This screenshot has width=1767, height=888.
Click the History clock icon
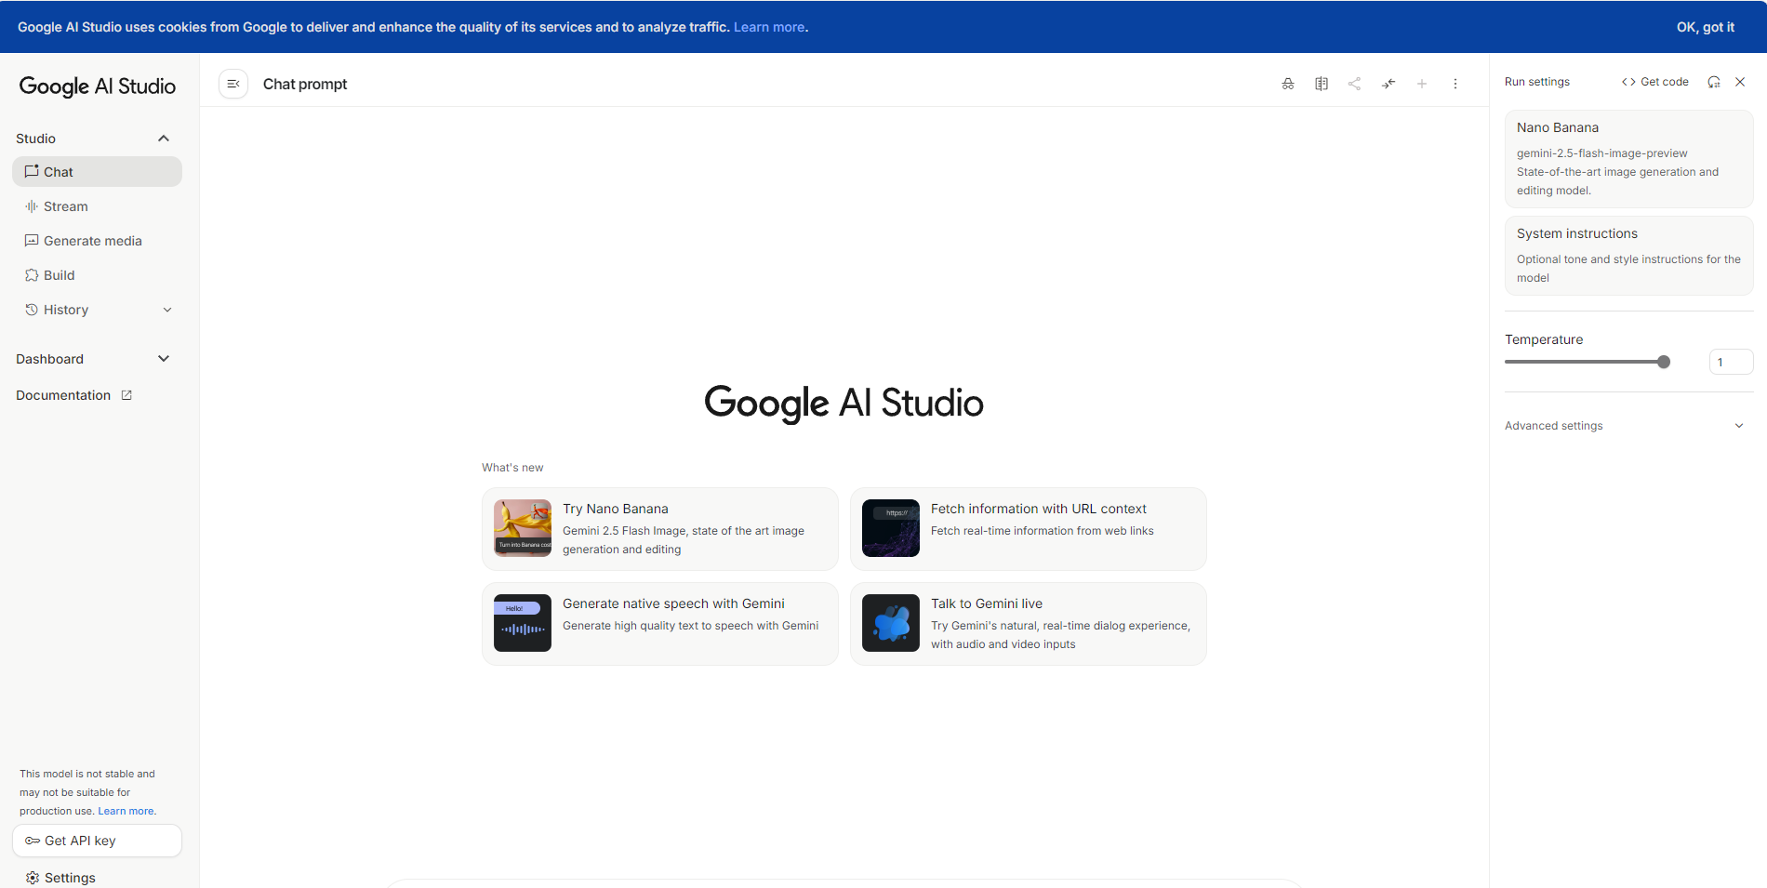32,310
